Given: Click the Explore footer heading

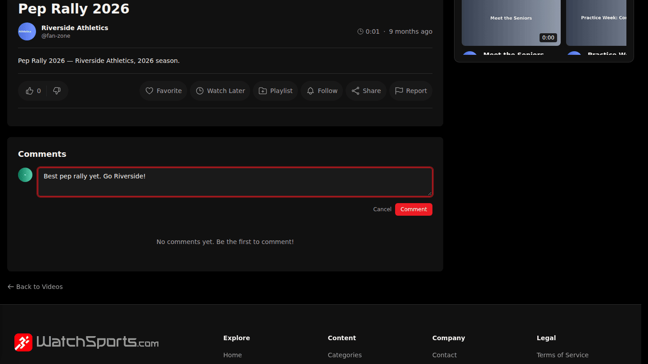Looking at the screenshot, I should [237, 338].
